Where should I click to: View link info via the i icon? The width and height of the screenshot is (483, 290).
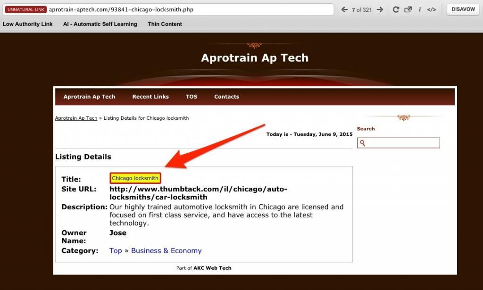click(x=420, y=9)
